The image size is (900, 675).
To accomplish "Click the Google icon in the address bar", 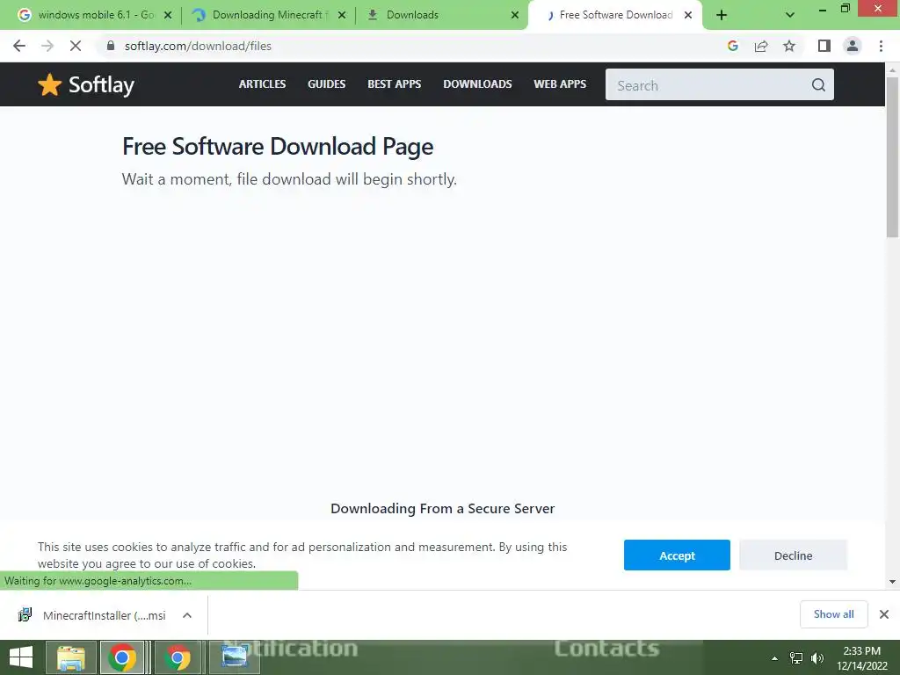I will [x=732, y=46].
